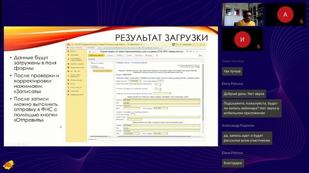Open dropdown on the expense sum field

170,94
